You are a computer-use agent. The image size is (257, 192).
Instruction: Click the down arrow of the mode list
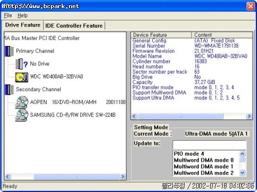click(242, 173)
